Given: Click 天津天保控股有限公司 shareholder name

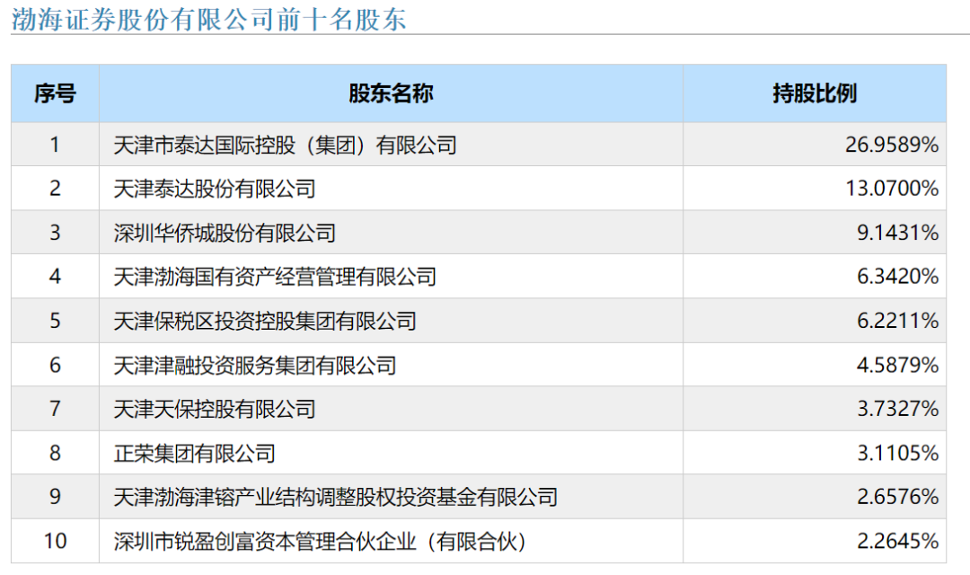Looking at the screenshot, I should pos(215,409).
